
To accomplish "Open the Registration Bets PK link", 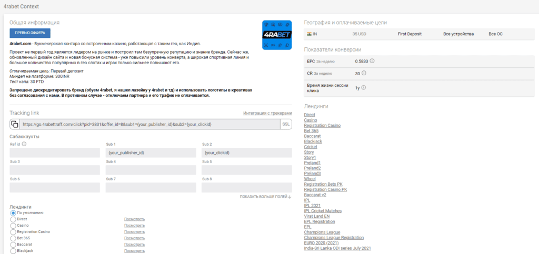I will point(324,184).
